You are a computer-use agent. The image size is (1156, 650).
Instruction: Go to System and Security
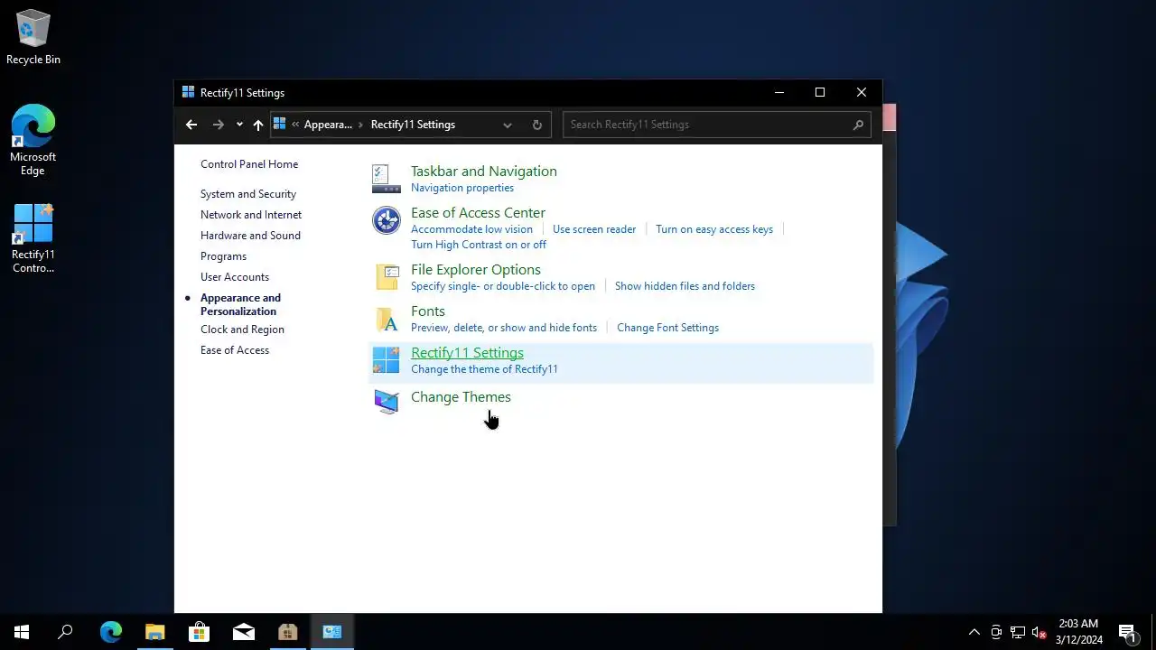[x=248, y=194]
